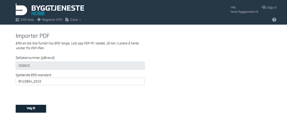Open the Excel menu

(74, 20)
